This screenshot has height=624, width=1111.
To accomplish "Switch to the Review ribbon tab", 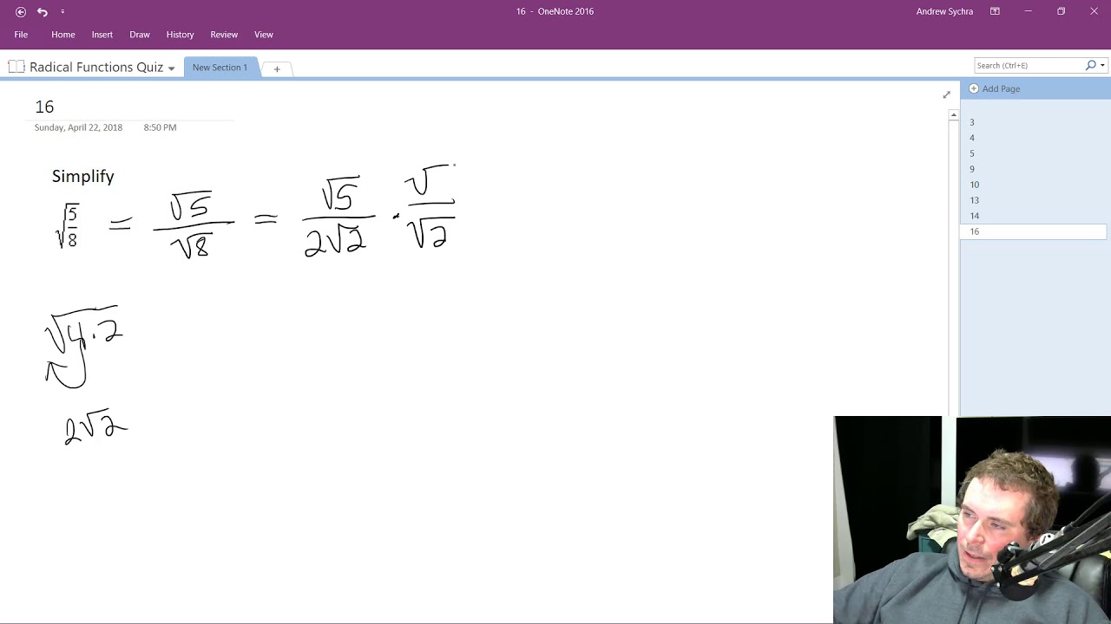I will pos(224,35).
